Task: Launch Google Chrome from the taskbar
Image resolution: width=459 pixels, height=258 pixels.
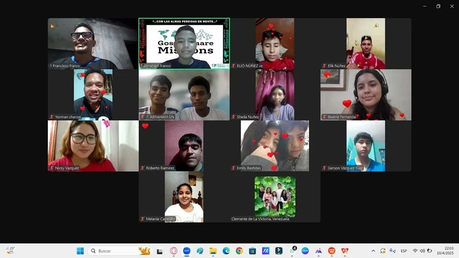Action: (x=239, y=251)
